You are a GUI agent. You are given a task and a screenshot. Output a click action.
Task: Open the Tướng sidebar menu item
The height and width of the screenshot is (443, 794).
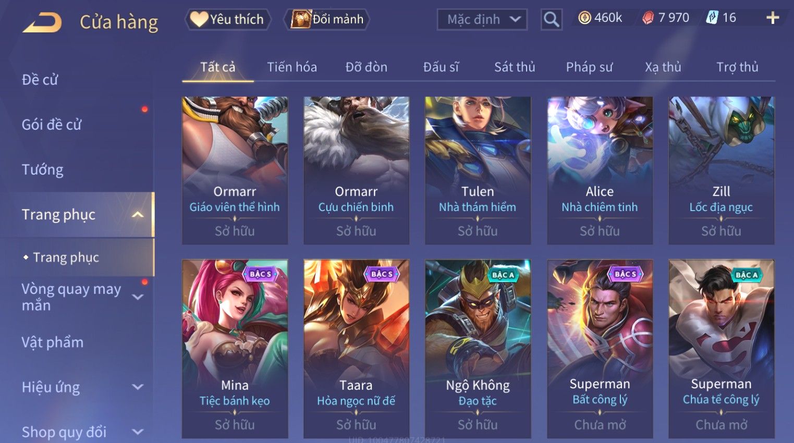click(x=43, y=170)
